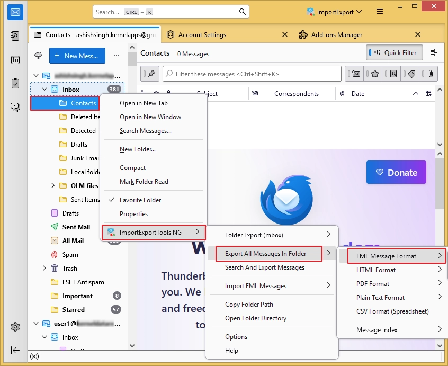
Task: Select the Contacts folder
Action: (x=65, y=103)
